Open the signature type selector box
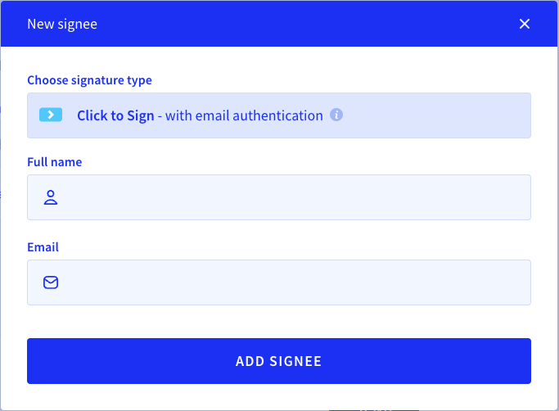 (279, 115)
